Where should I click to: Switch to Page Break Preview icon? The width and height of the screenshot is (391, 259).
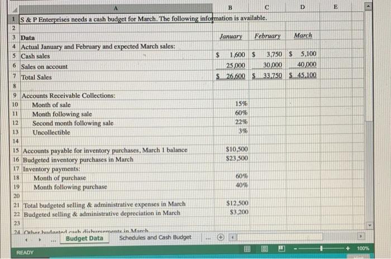(x=282, y=248)
